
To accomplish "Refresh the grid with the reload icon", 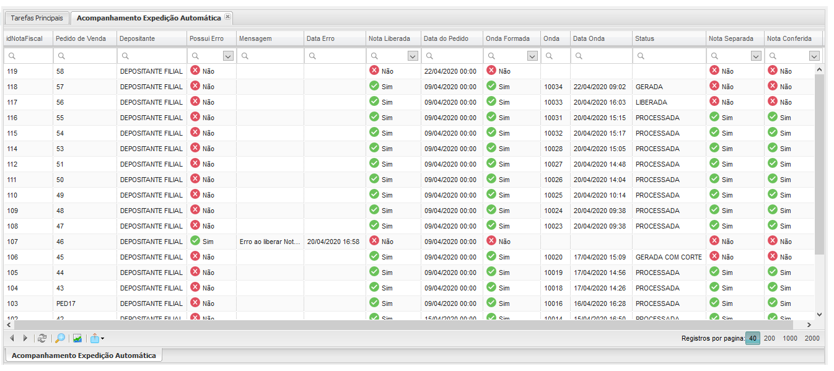I will pos(42,338).
